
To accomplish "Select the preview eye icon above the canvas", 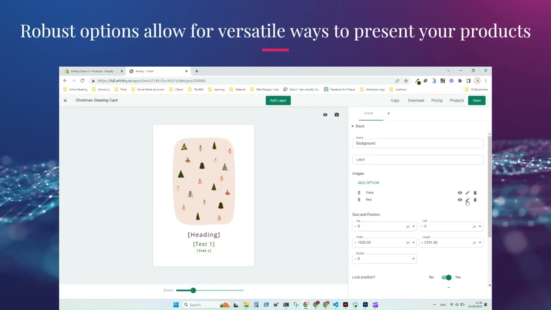I will 325,115.
